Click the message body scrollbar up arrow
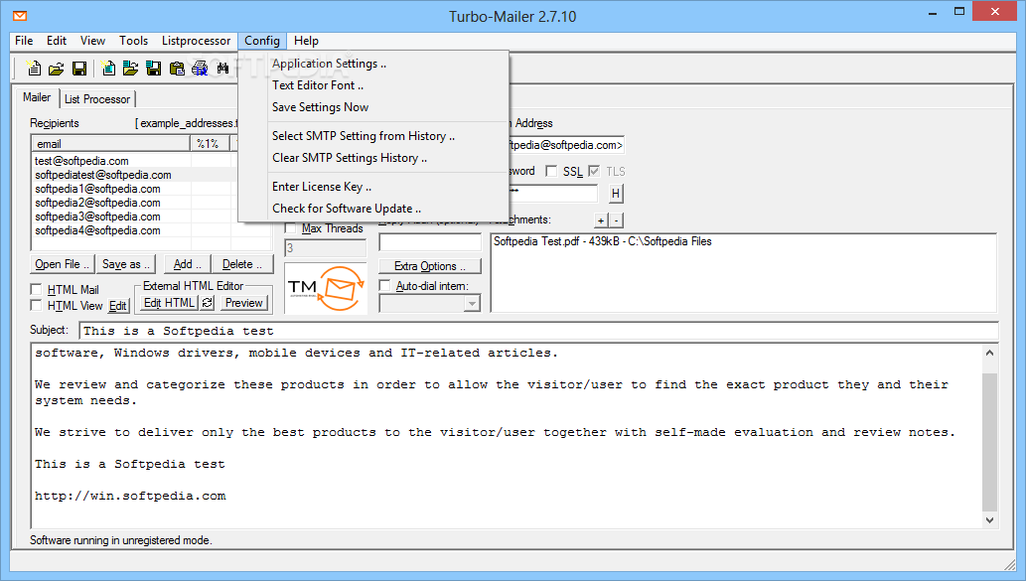The height and width of the screenshot is (581, 1026). click(x=989, y=353)
